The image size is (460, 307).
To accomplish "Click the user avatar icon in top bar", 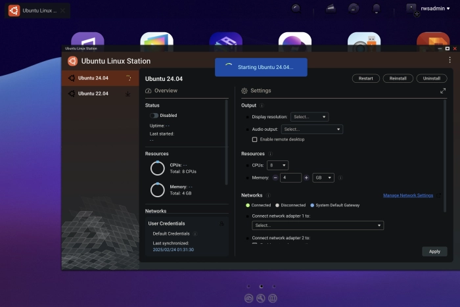I will click(411, 9).
